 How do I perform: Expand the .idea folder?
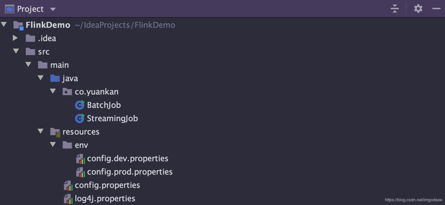[15, 38]
